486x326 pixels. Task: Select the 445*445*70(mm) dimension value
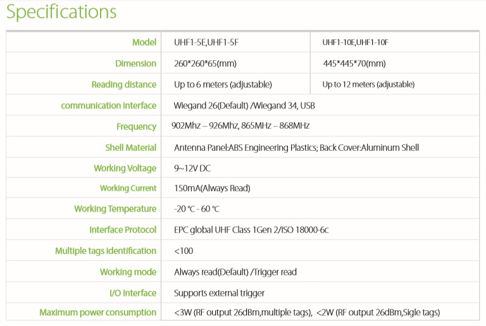pyautogui.click(x=354, y=63)
